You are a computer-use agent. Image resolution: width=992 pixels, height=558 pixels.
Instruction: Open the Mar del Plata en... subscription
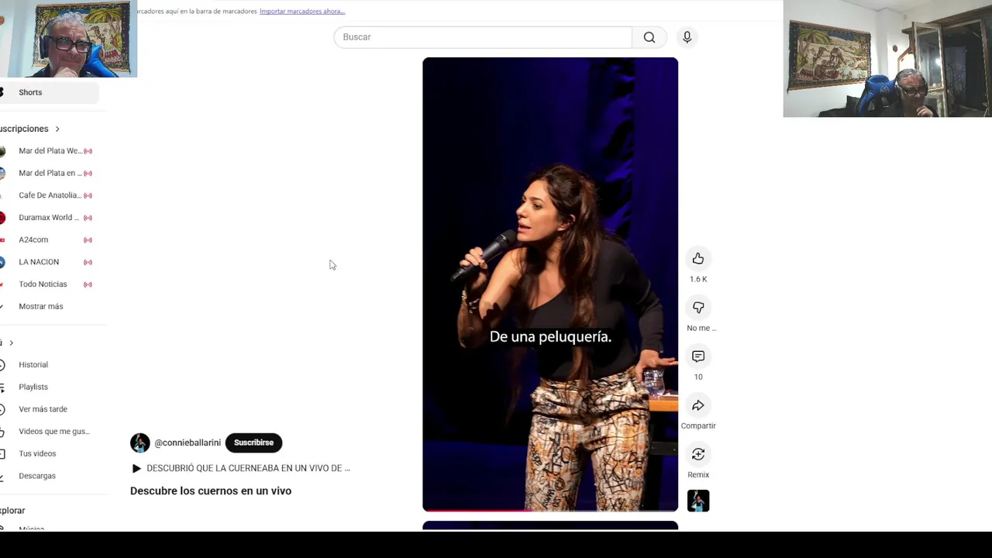(50, 173)
